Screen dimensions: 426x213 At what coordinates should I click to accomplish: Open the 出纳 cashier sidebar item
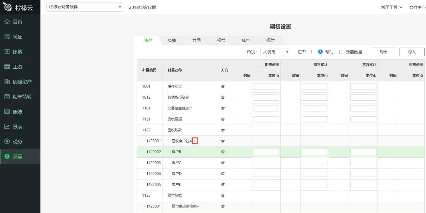(x=20, y=52)
